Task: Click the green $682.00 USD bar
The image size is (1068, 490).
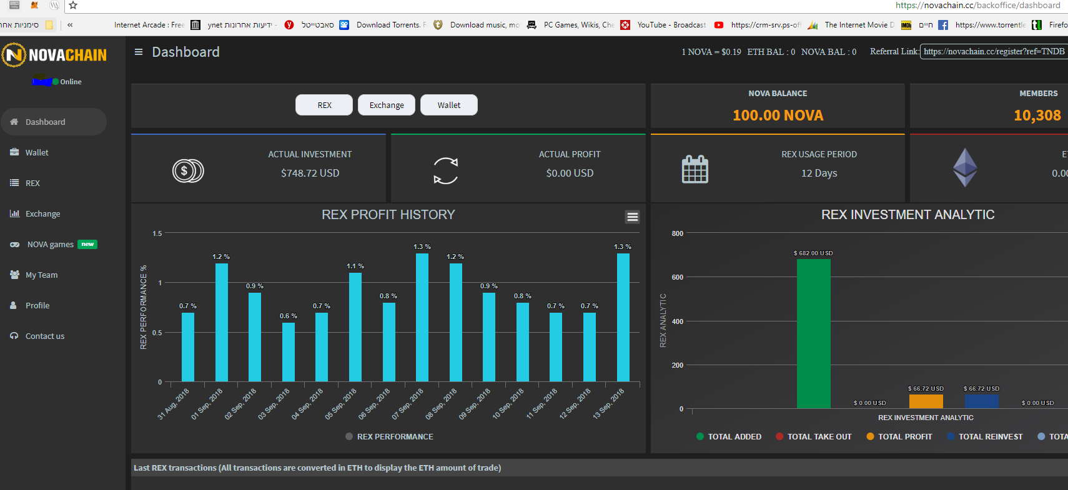Action: click(x=814, y=334)
